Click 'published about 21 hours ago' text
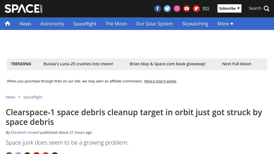The height and width of the screenshot is (154, 274). pyautogui.click(x=66, y=133)
